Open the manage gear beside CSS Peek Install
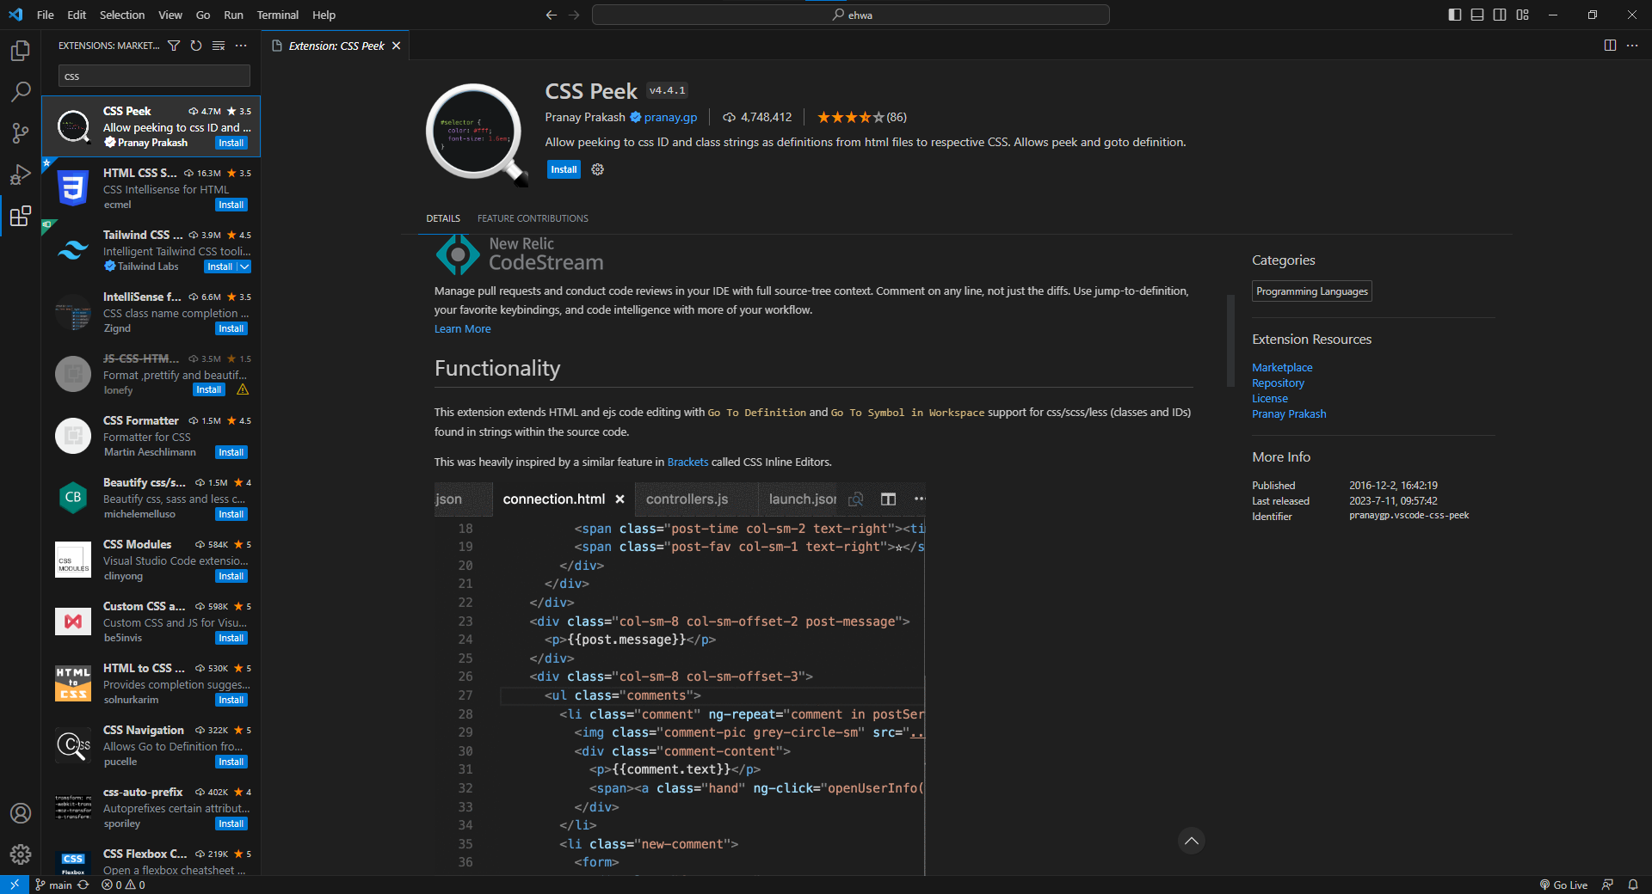This screenshot has height=894, width=1652. [598, 169]
